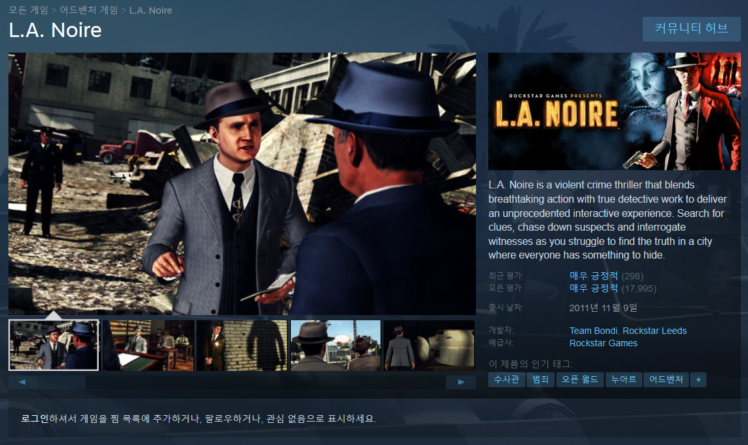Select the brick wall shadow thumbnail
Screen dimensions: 748x445
242,345
